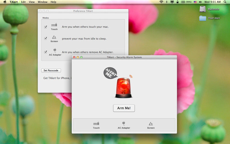The image size is (230, 144).
Task: Click 'prevent your mac from idle to sleep.' text
Action: click(x=84, y=39)
